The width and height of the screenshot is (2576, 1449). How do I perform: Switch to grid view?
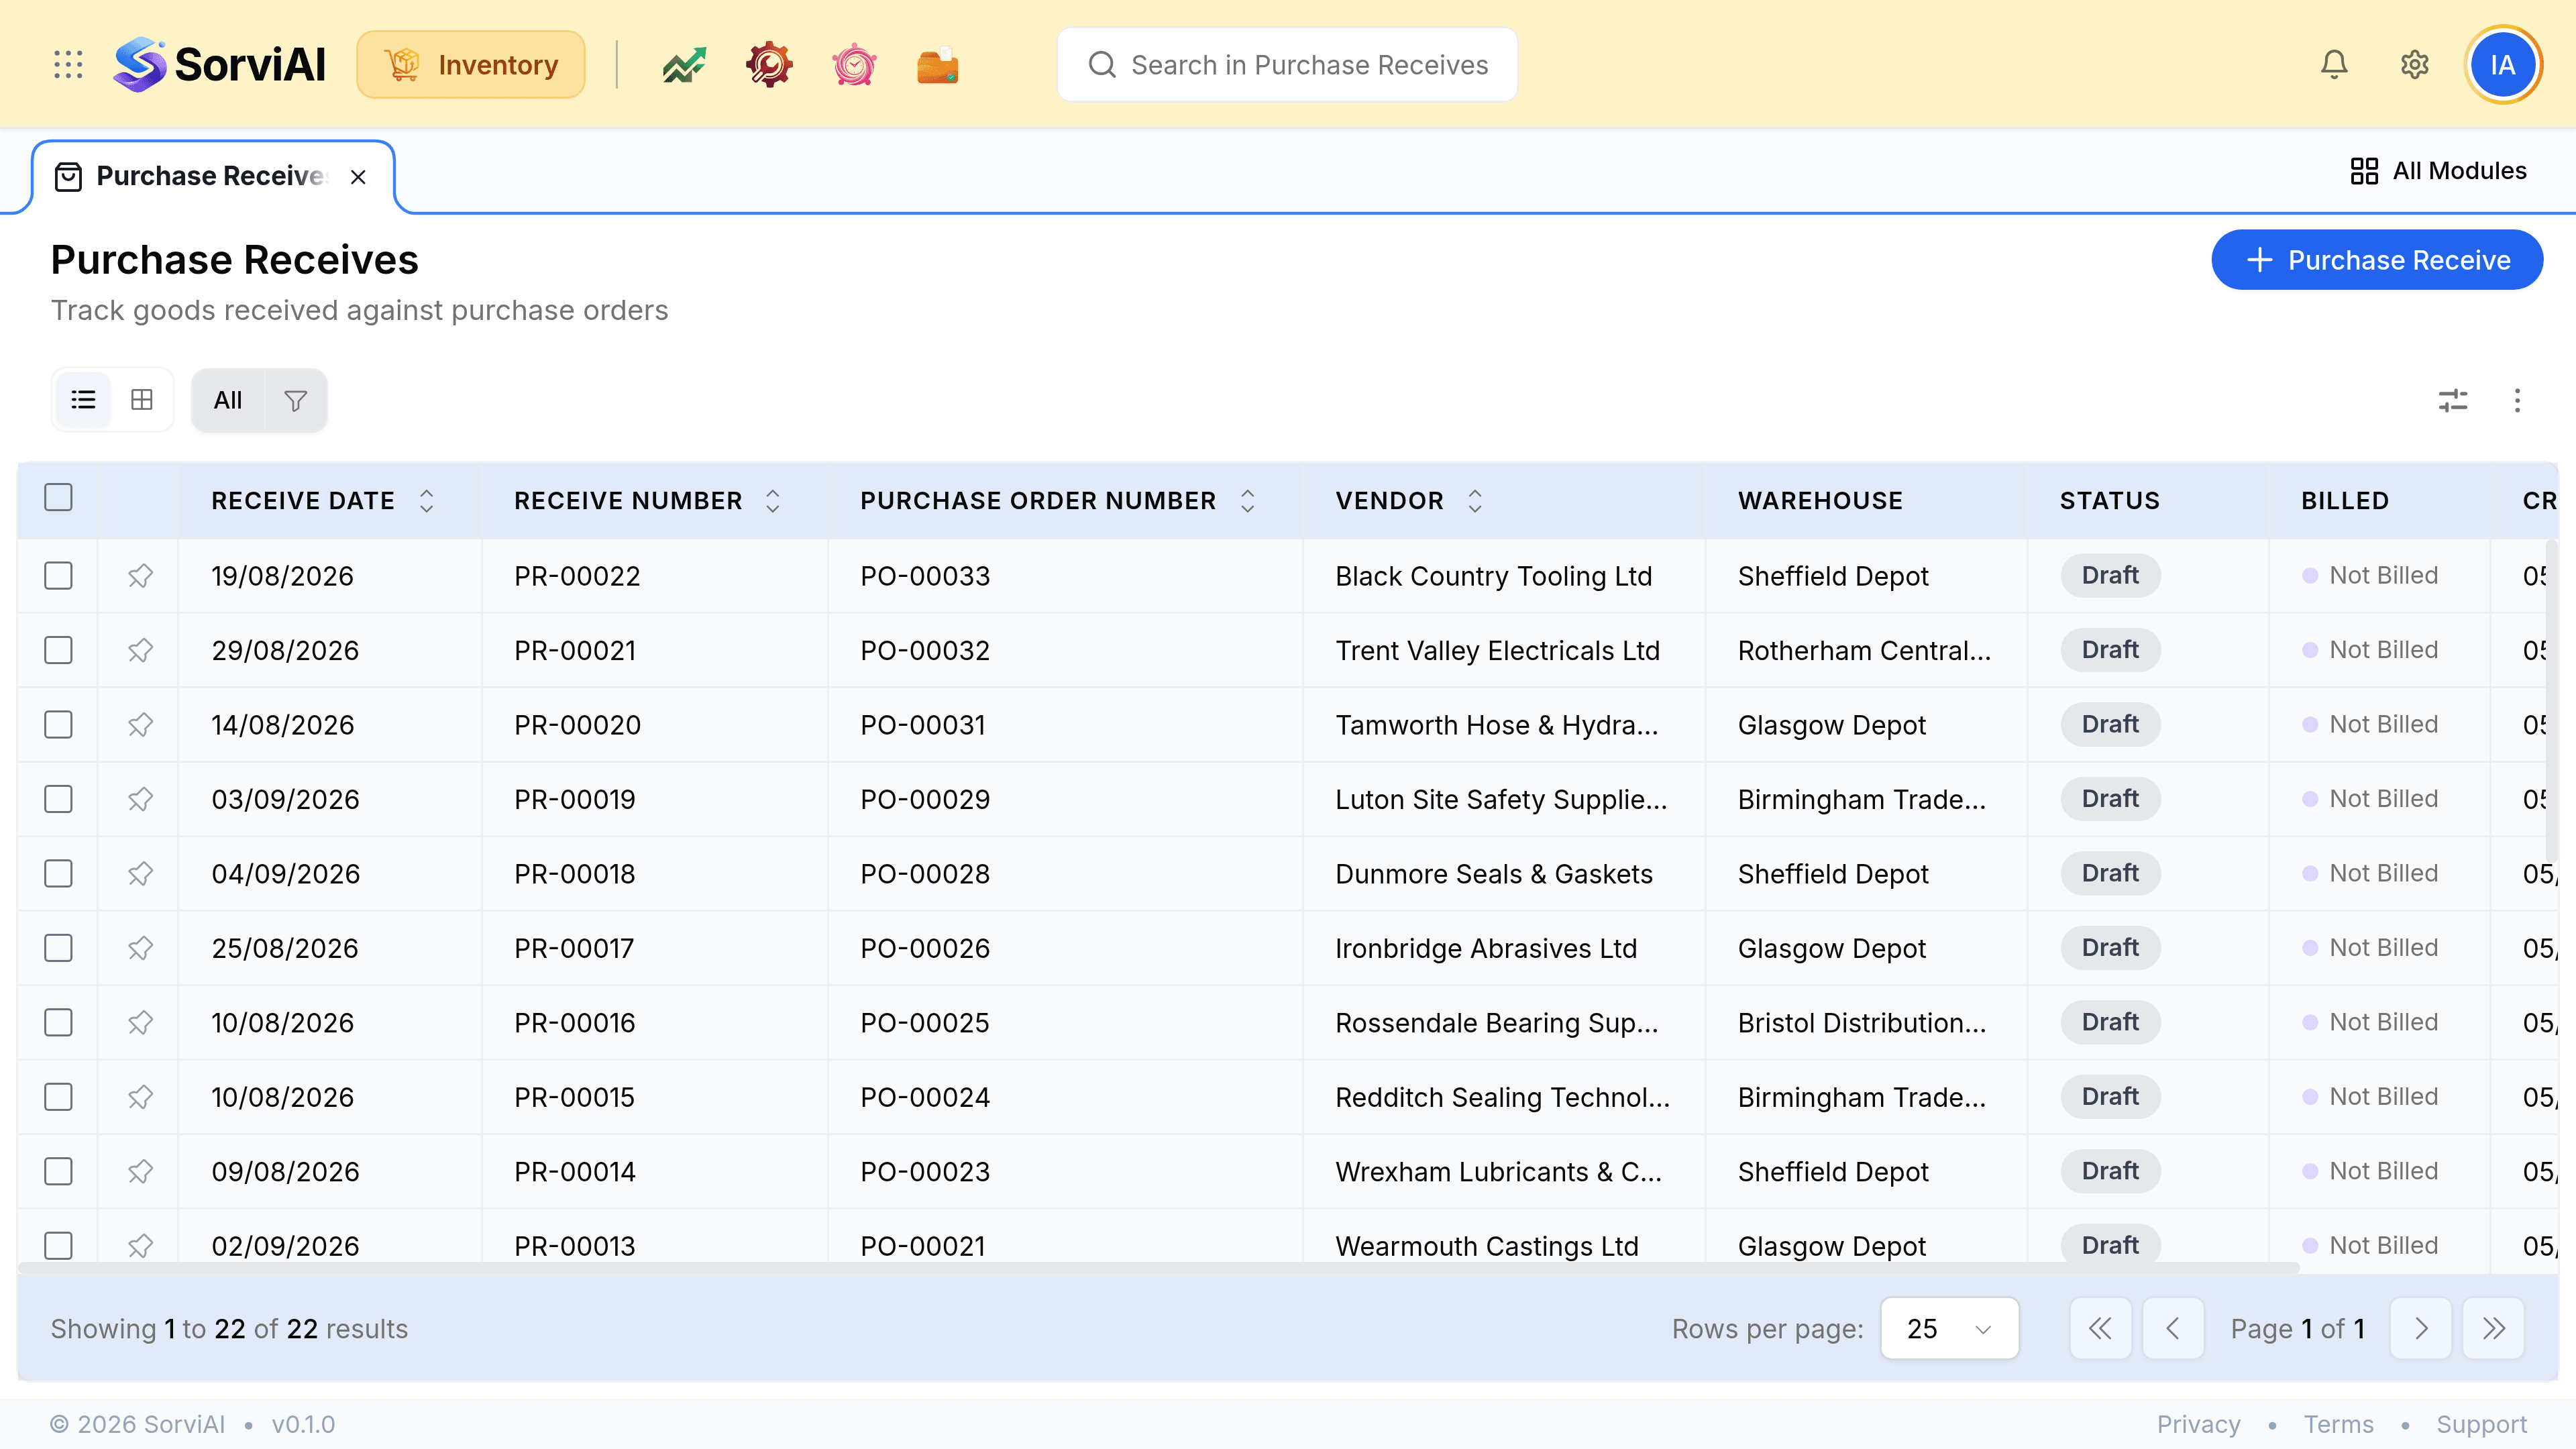[x=142, y=400]
